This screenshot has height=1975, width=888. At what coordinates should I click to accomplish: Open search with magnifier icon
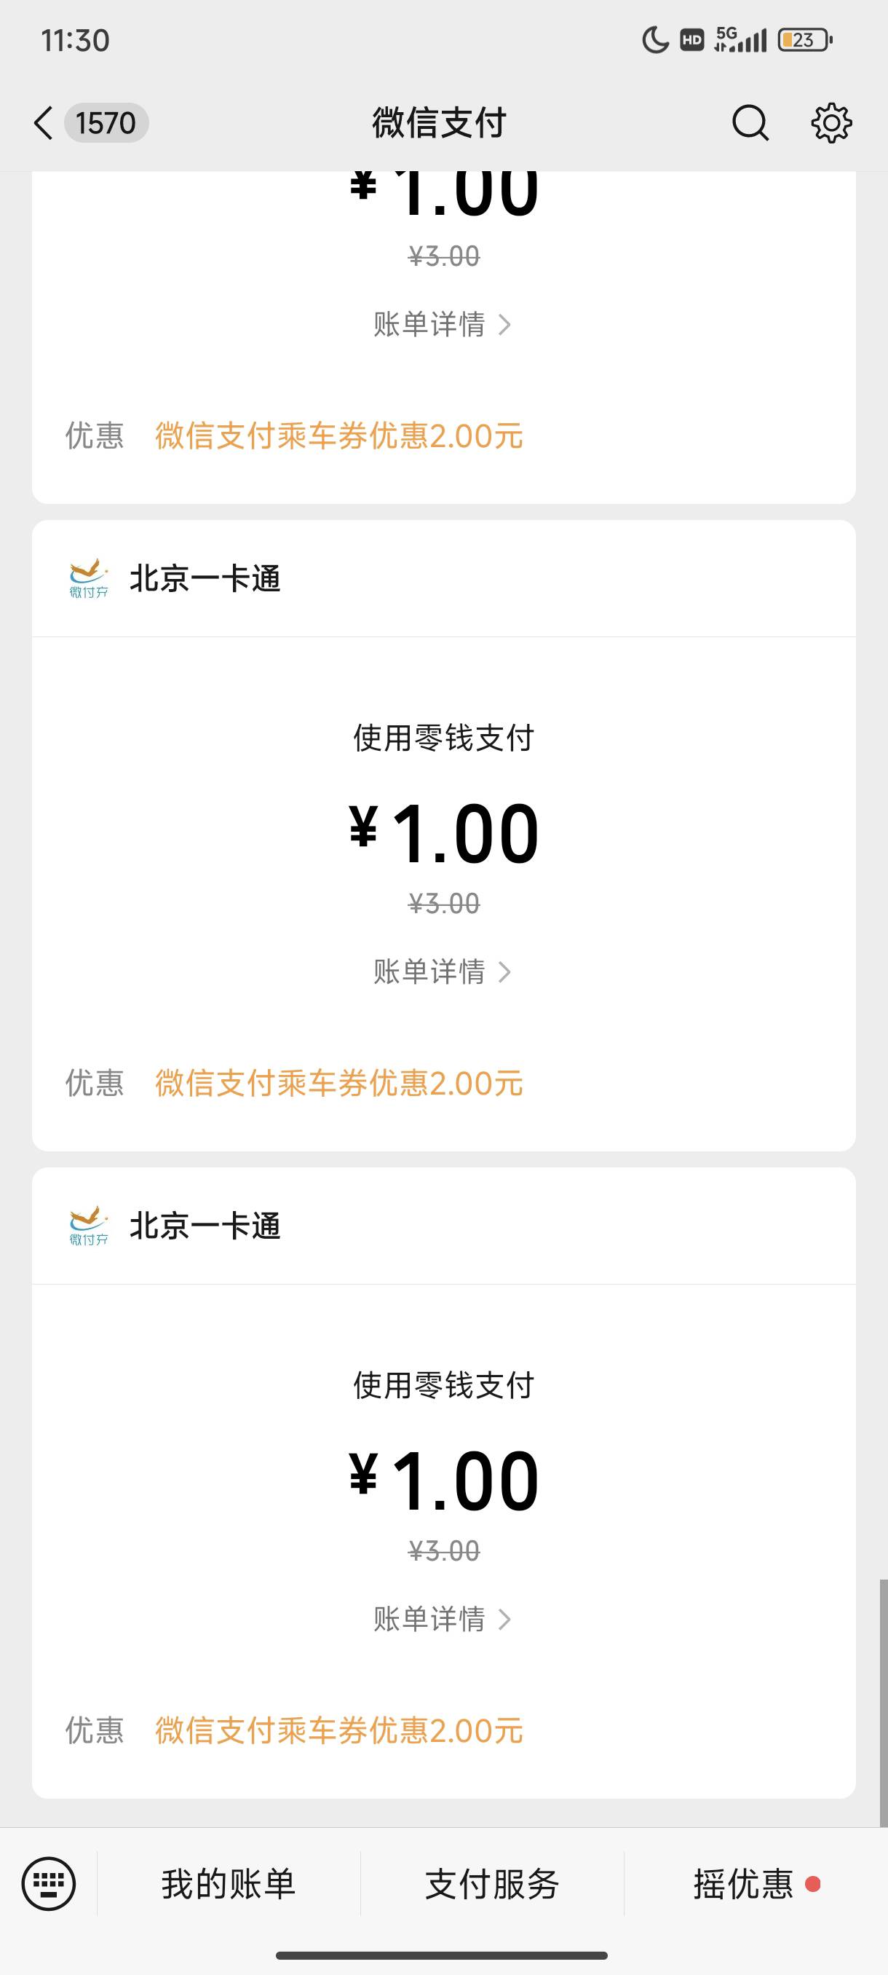(x=749, y=122)
